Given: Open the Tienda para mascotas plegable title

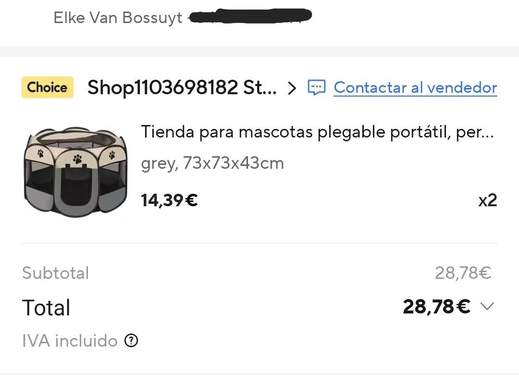Looking at the screenshot, I should pyautogui.click(x=317, y=132).
